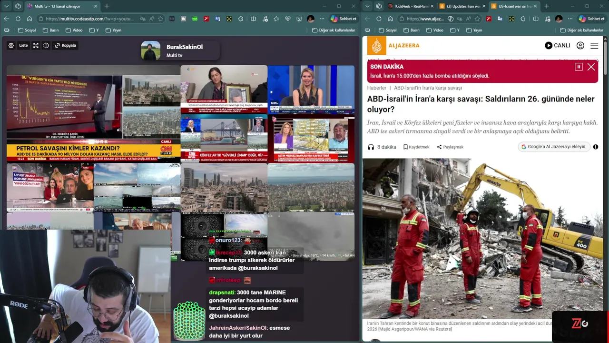Favorite the Al Jazeera page with star
609x343 pixels.
pos(477,19)
